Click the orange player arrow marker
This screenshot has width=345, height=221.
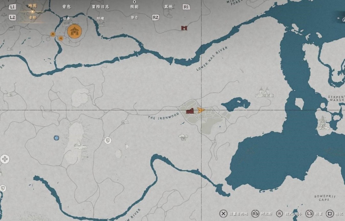pos(201,110)
